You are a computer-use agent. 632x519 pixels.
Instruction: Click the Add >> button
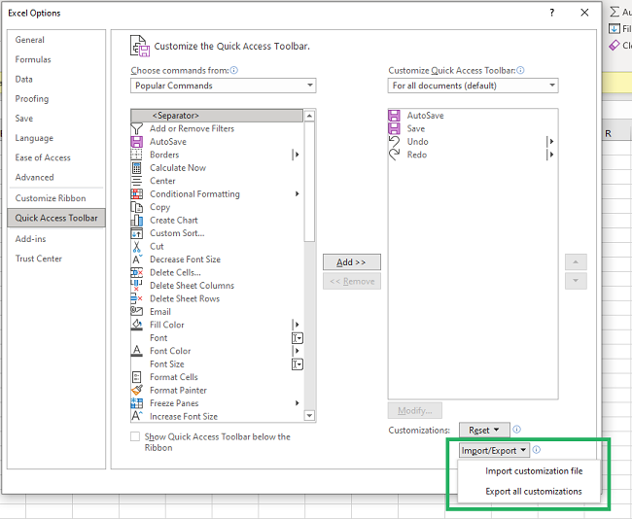point(351,262)
